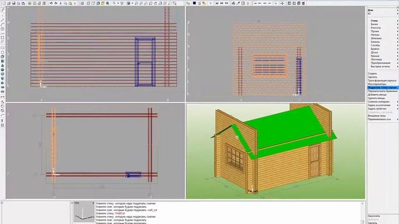
Task: Expand the Быстрые отчеты submenu
Action: click(x=384, y=67)
